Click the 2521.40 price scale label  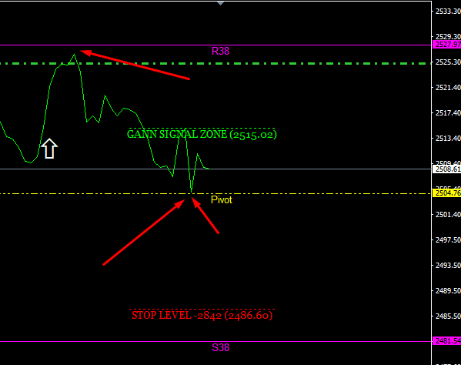click(448, 87)
